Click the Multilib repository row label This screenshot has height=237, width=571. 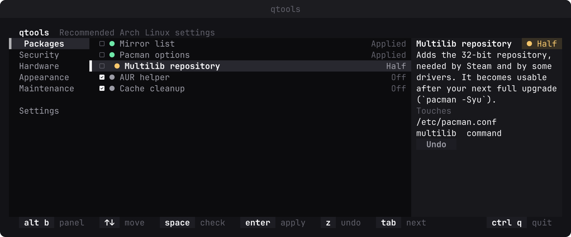tap(172, 66)
